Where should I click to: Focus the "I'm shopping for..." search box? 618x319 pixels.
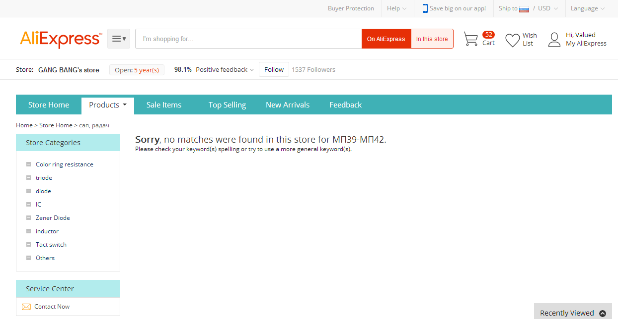click(x=248, y=39)
